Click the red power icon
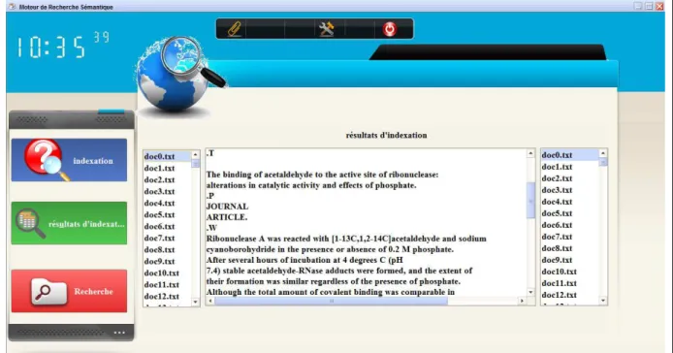673x353 pixels. pyautogui.click(x=390, y=29)
